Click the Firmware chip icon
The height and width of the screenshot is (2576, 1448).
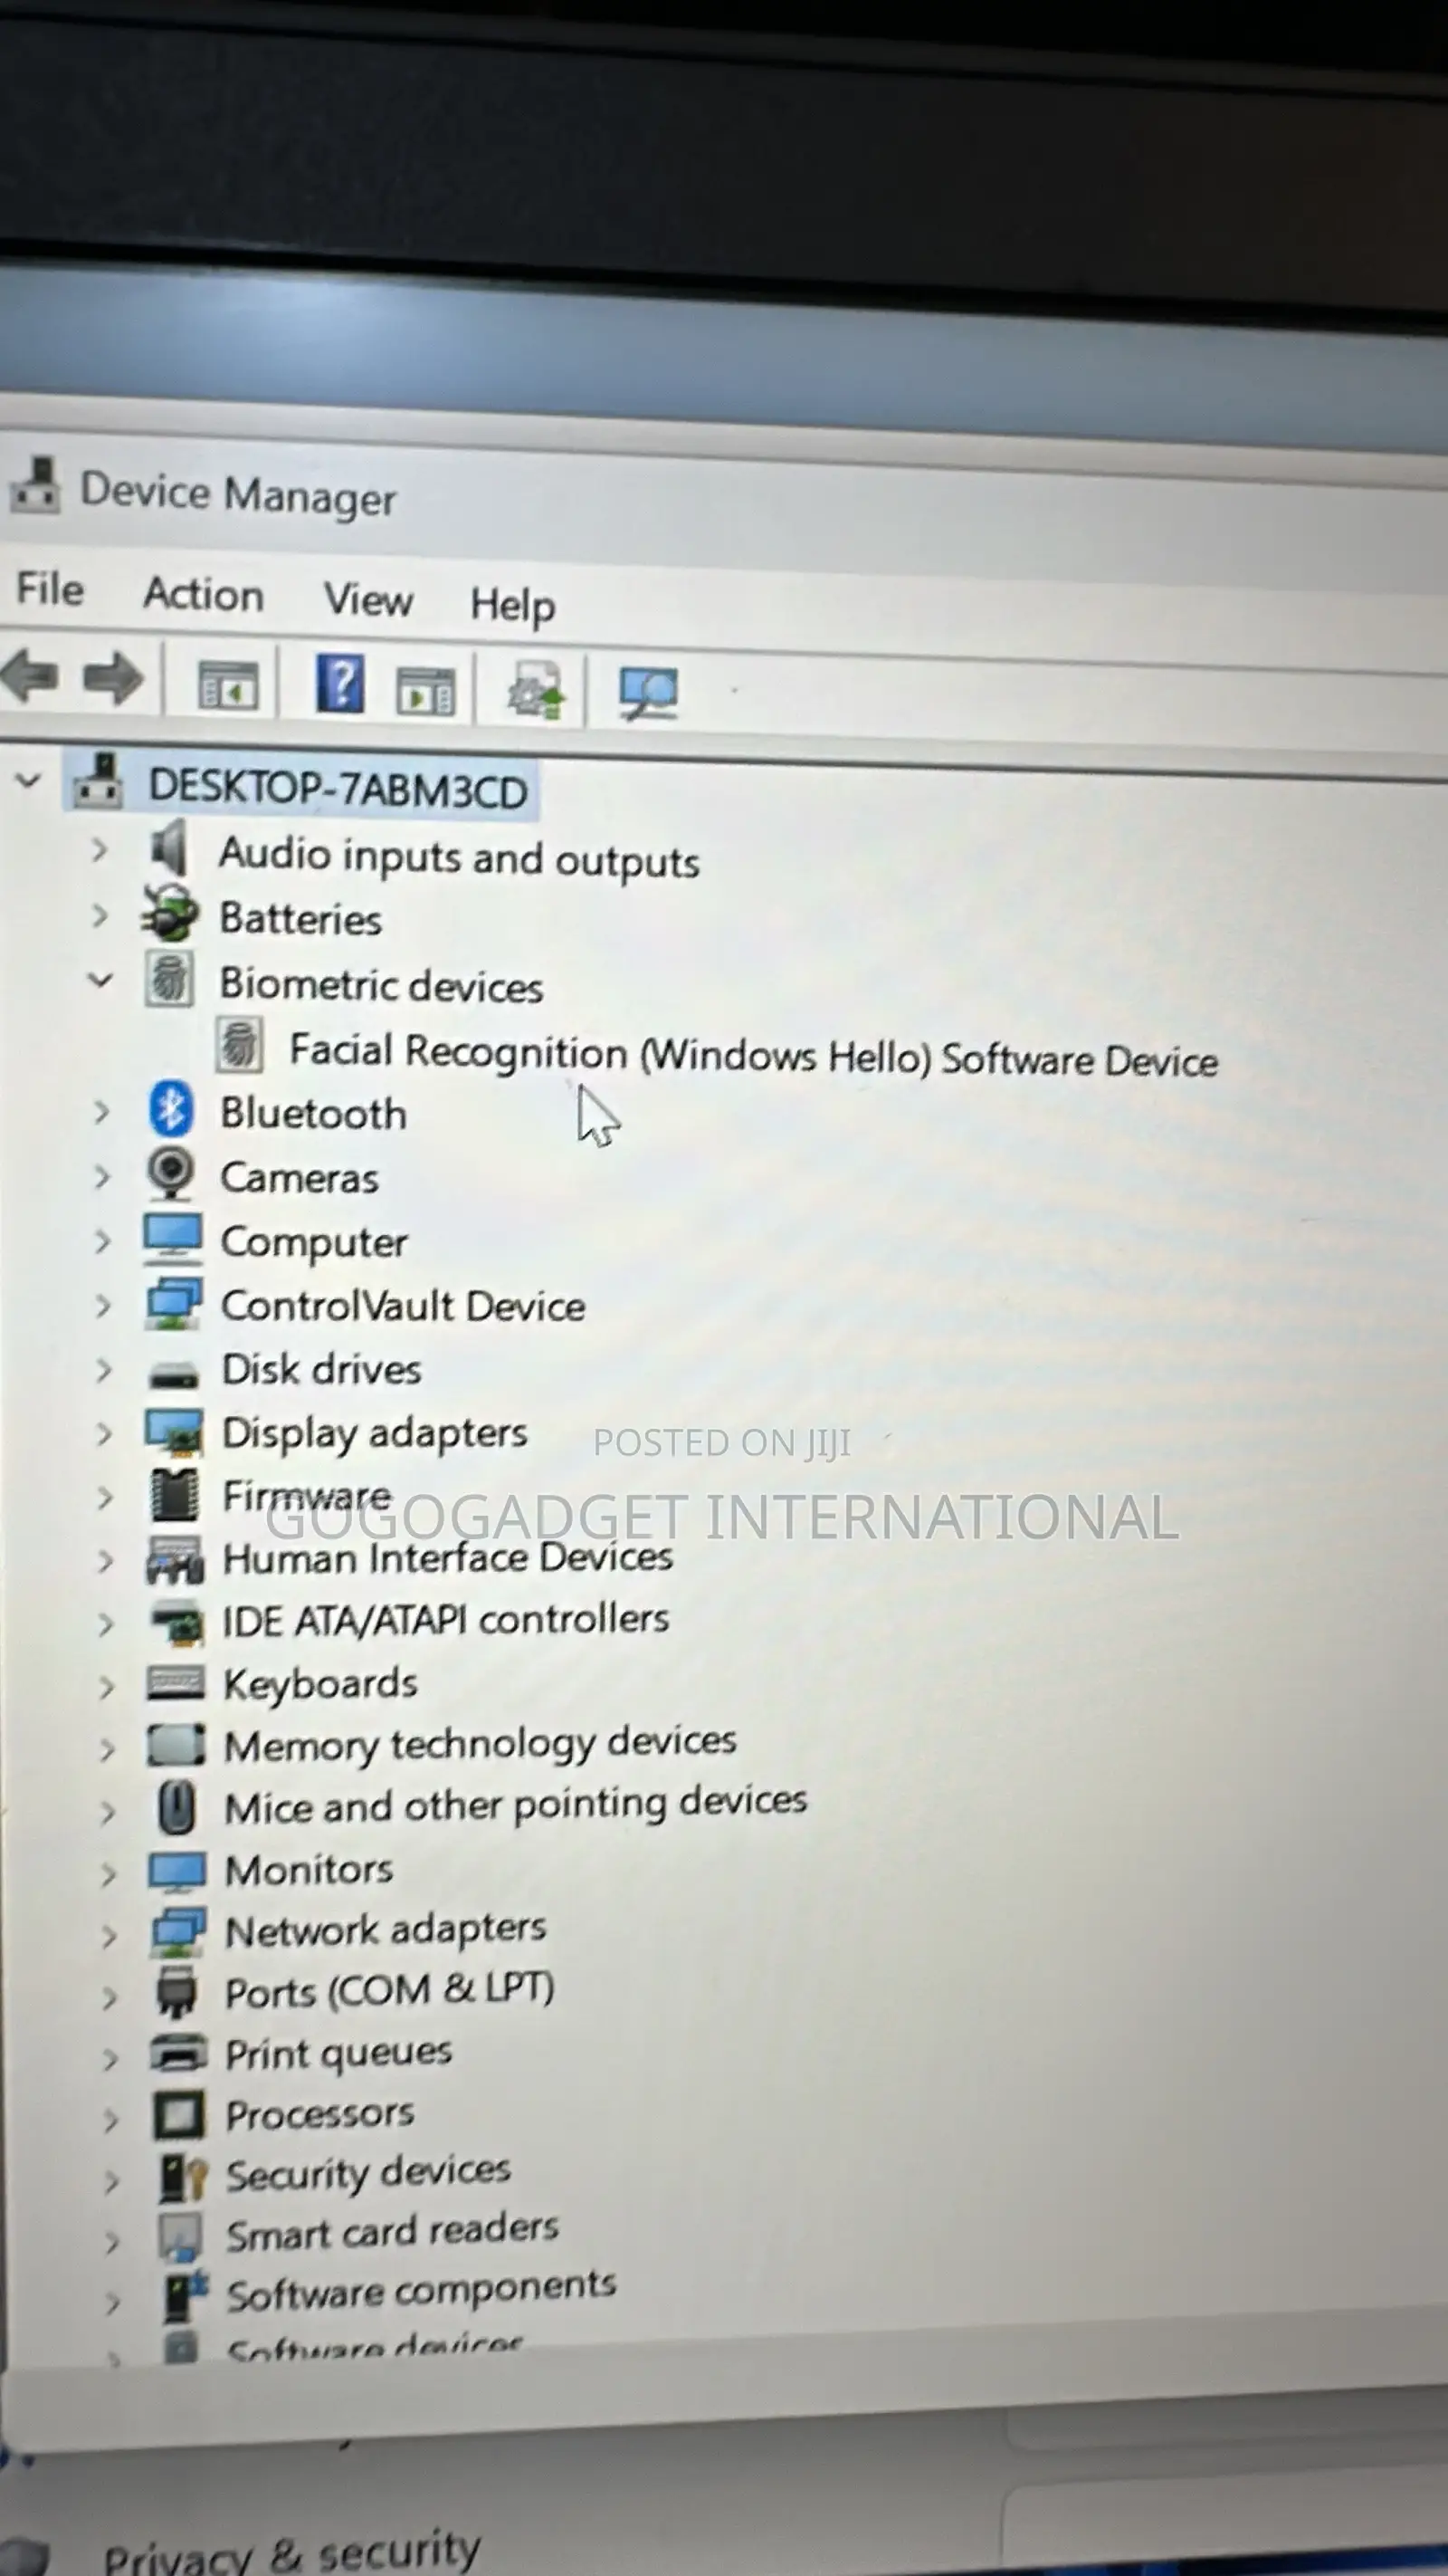click(x=175, y=1495)
